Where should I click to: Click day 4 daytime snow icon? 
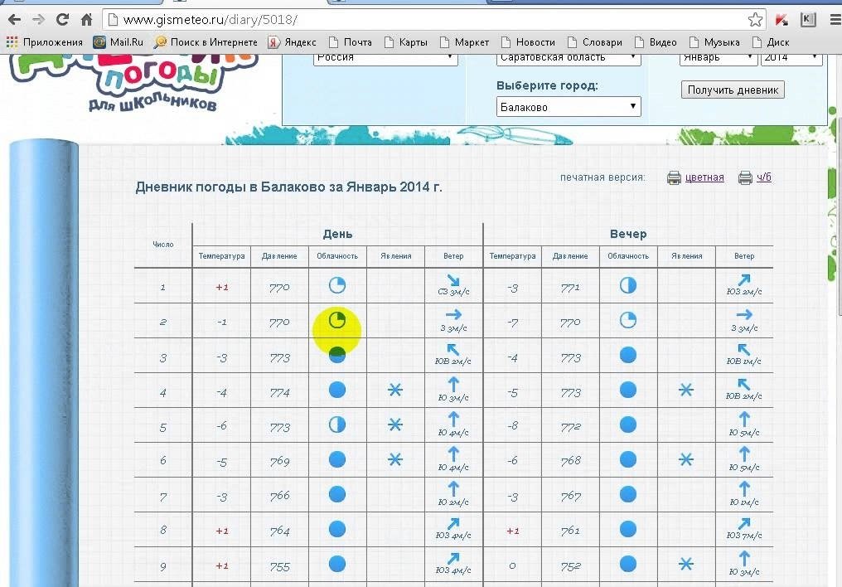point(395,390)
